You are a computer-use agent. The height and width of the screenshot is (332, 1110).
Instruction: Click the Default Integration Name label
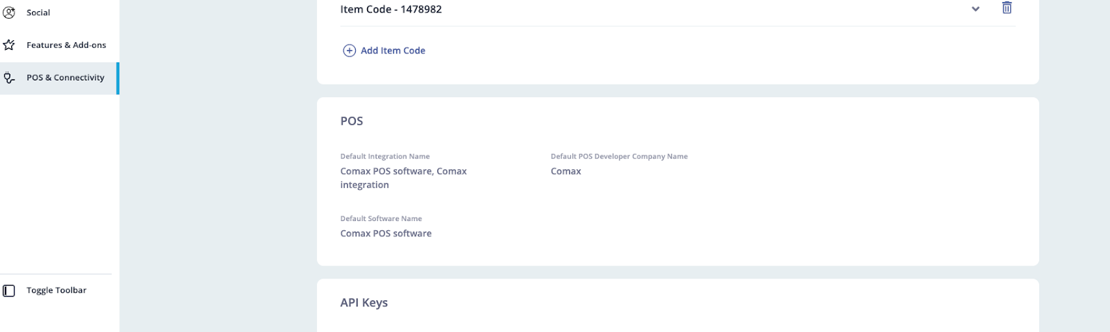[385, 157]
